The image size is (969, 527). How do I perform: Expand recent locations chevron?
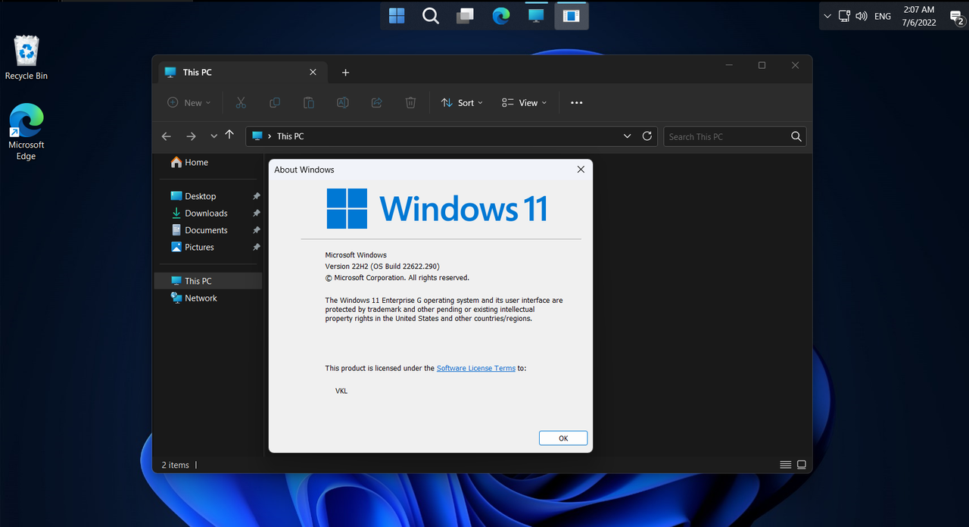[x=213, y=136]
